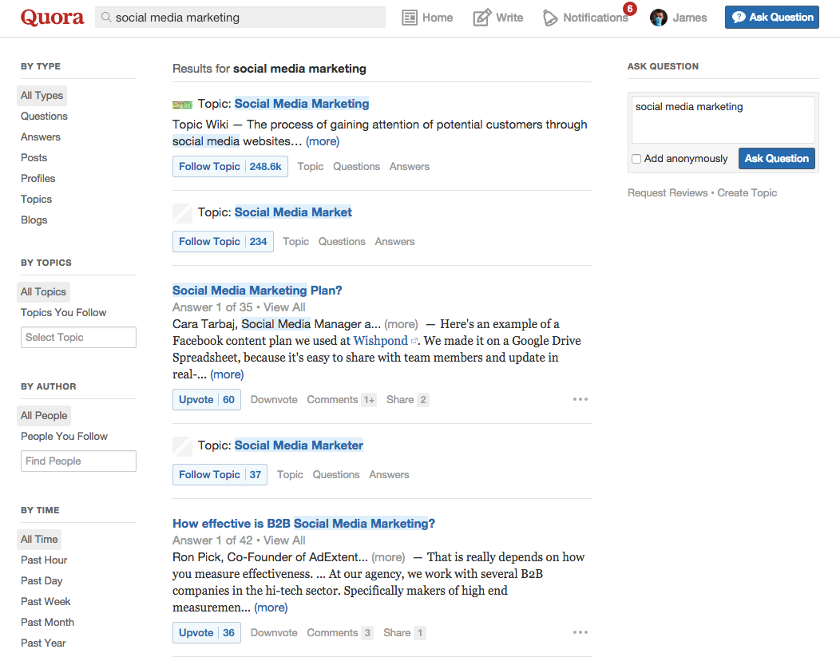Open the Wishpond link in the answer
Image resolution: width=840 pixels, height=661 pixels.
pos(379,340)
